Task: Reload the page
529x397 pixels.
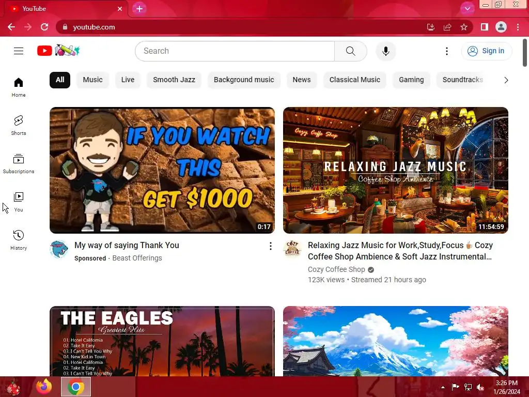Action: coord(44,27)
